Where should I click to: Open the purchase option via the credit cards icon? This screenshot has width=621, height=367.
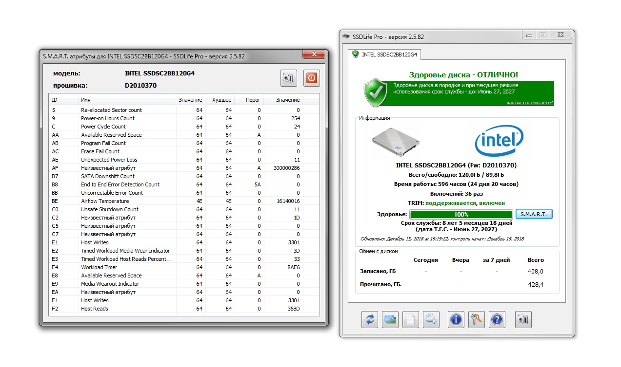390,319
